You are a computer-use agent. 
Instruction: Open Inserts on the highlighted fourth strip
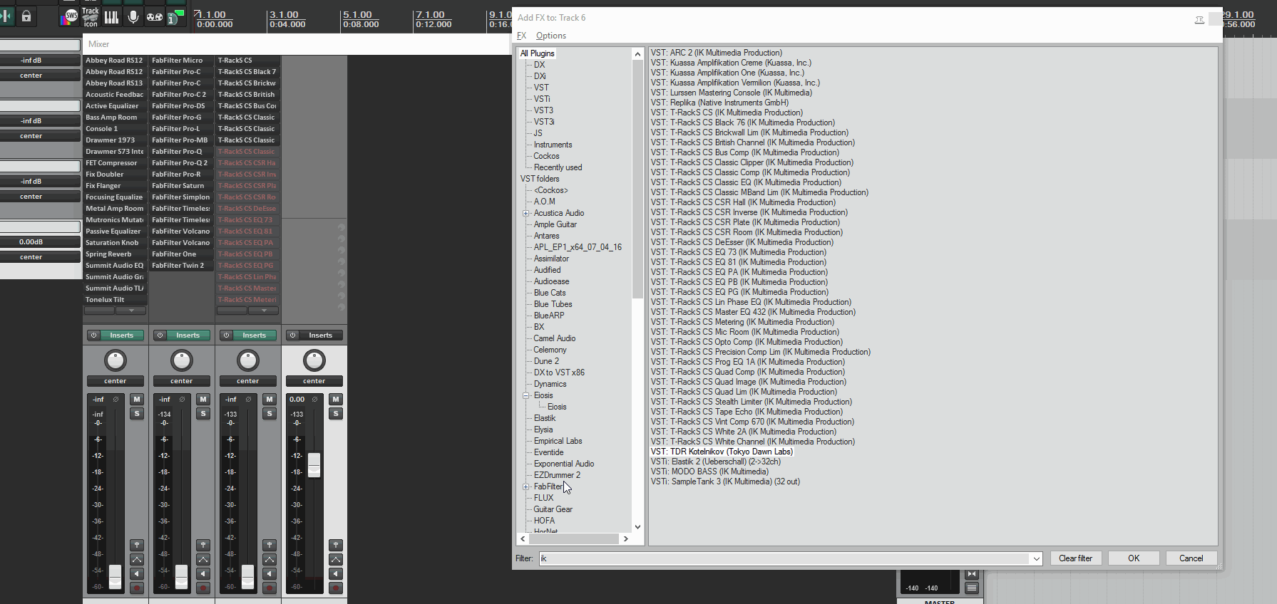320,335
